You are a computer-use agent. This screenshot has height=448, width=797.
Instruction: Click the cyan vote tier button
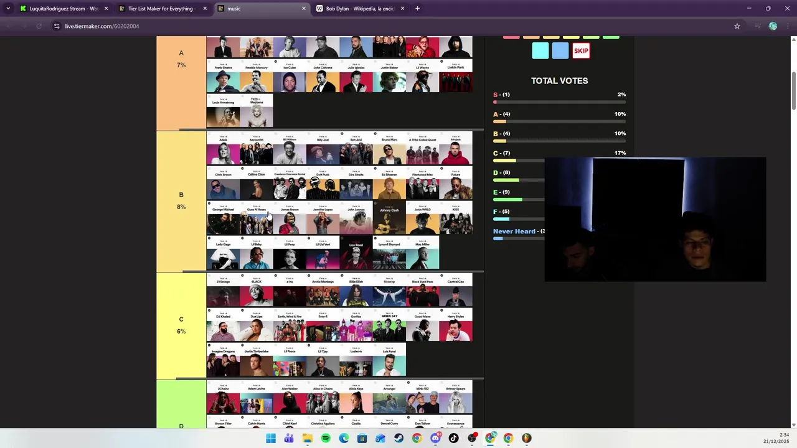click(x=540, y=51)
